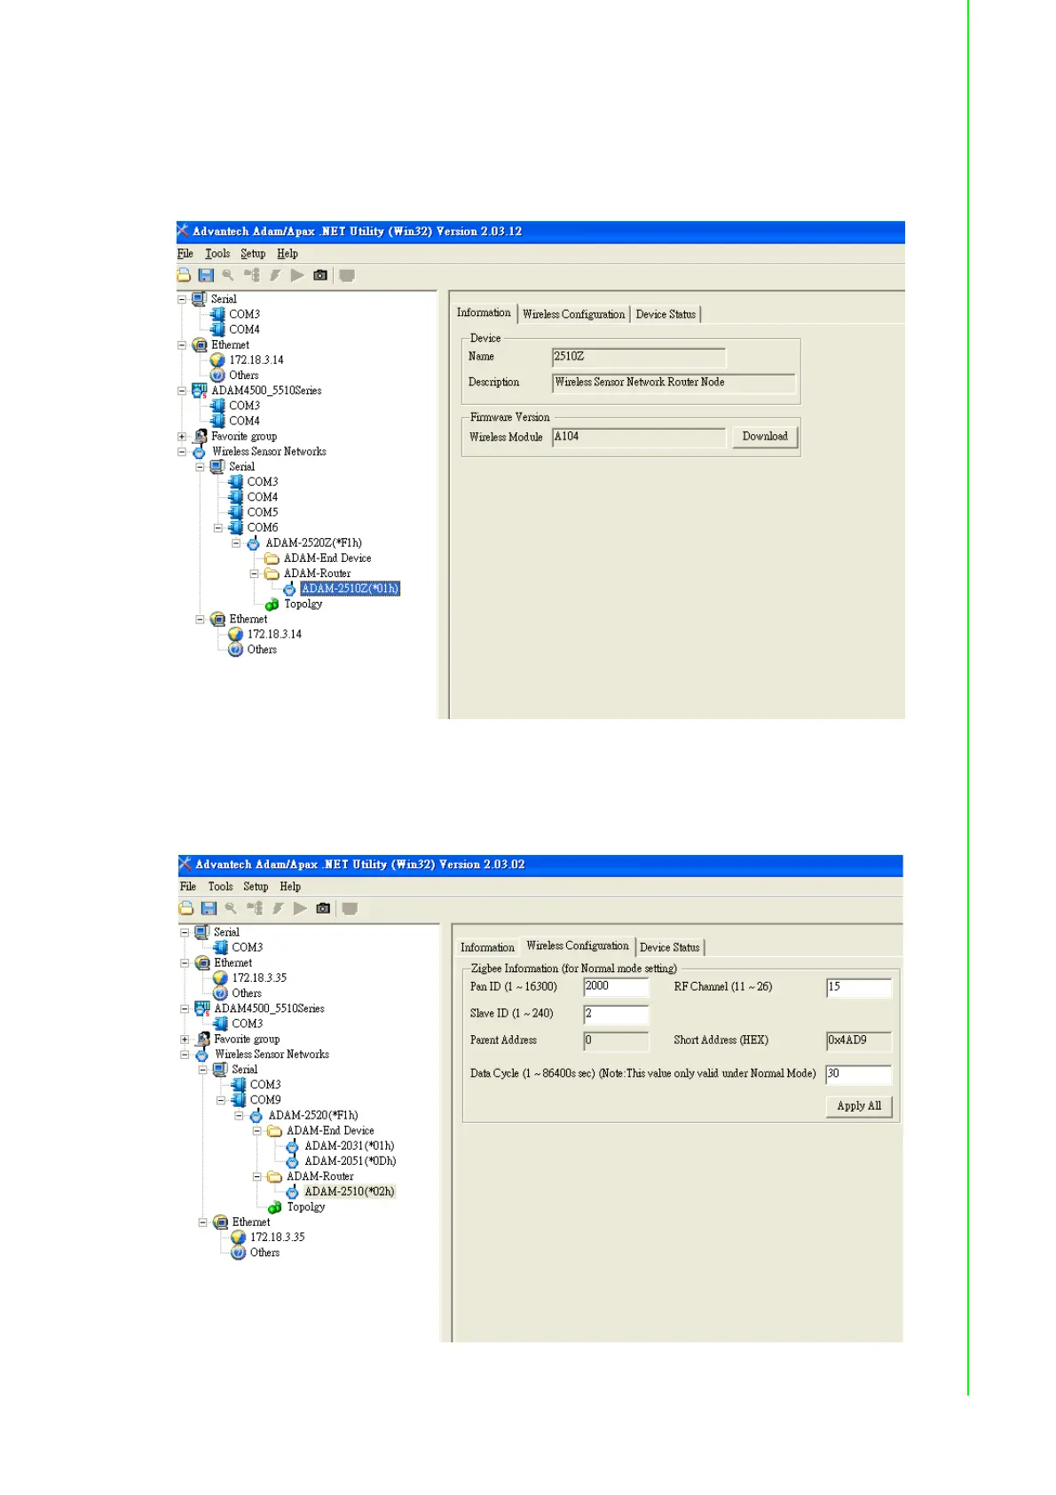Select ADAM4500_5510Series in version 2.03.12 tree
The height and width of the screenshot is (1495, 1056).
point(266,391)
